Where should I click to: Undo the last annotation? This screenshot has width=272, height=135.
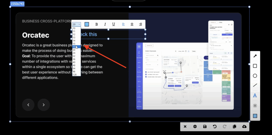point(215,126)
